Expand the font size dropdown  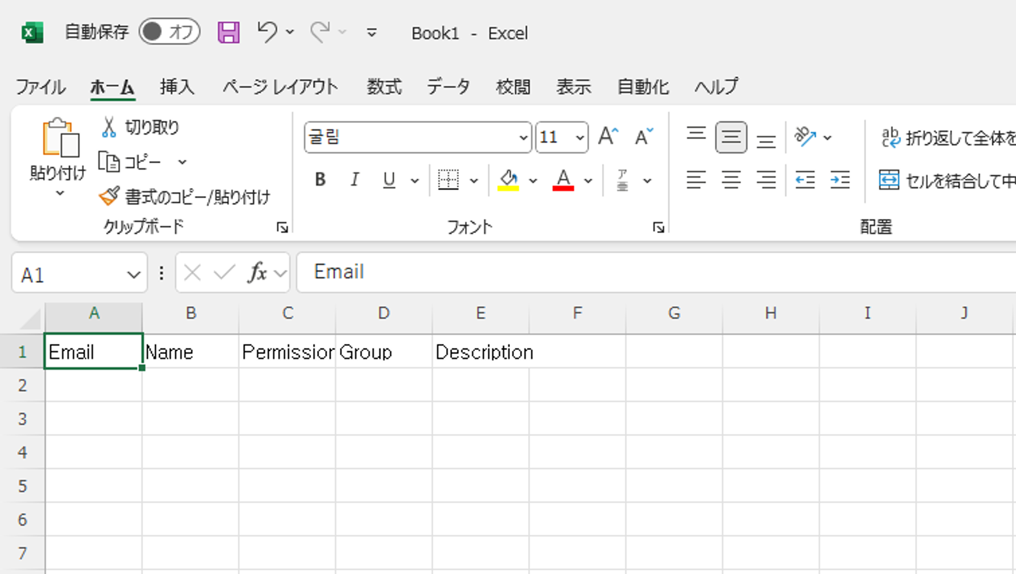coord(579,137)
